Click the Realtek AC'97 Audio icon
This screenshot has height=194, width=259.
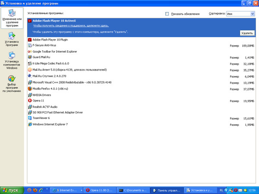(30, 107)
